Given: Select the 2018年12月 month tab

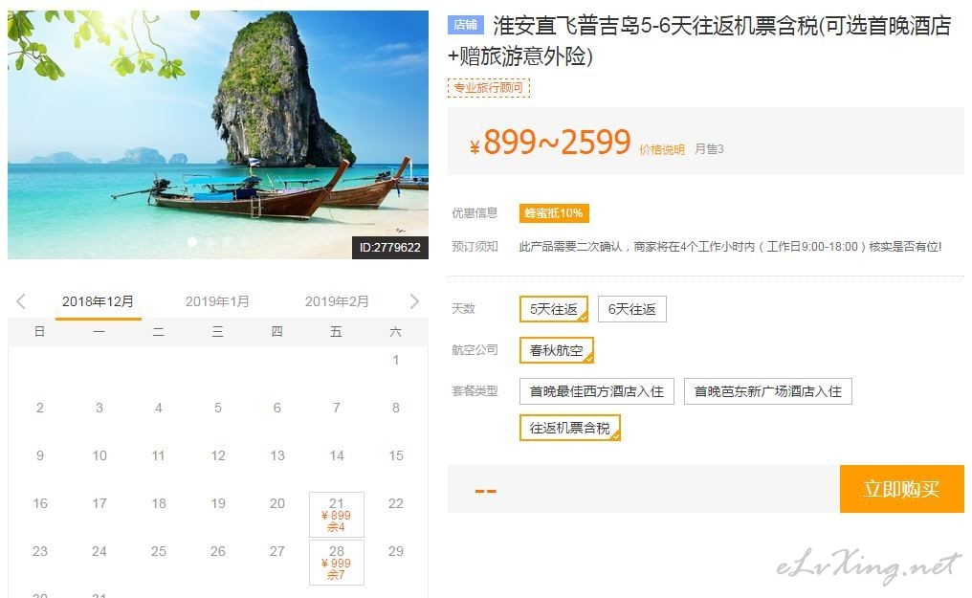Looking at the screenshot, I should pyautogui.click(x=98, y=301).
